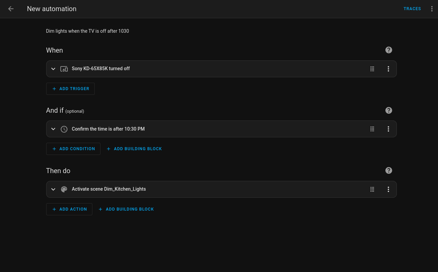Open help for the Then do section
This screenshot has height=272, width=438.
388,170
